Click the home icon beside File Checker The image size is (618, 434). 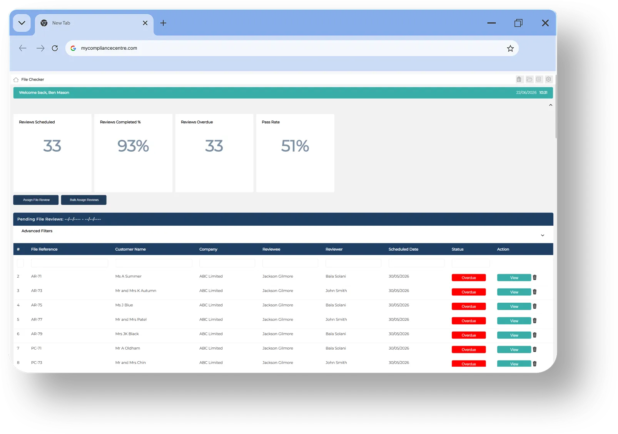pos(16,80)
